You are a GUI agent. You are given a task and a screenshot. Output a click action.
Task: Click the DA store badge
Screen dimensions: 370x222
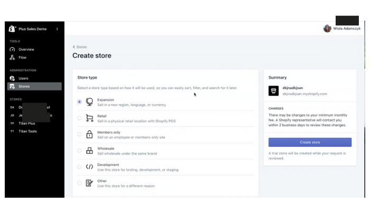(12, 107)
